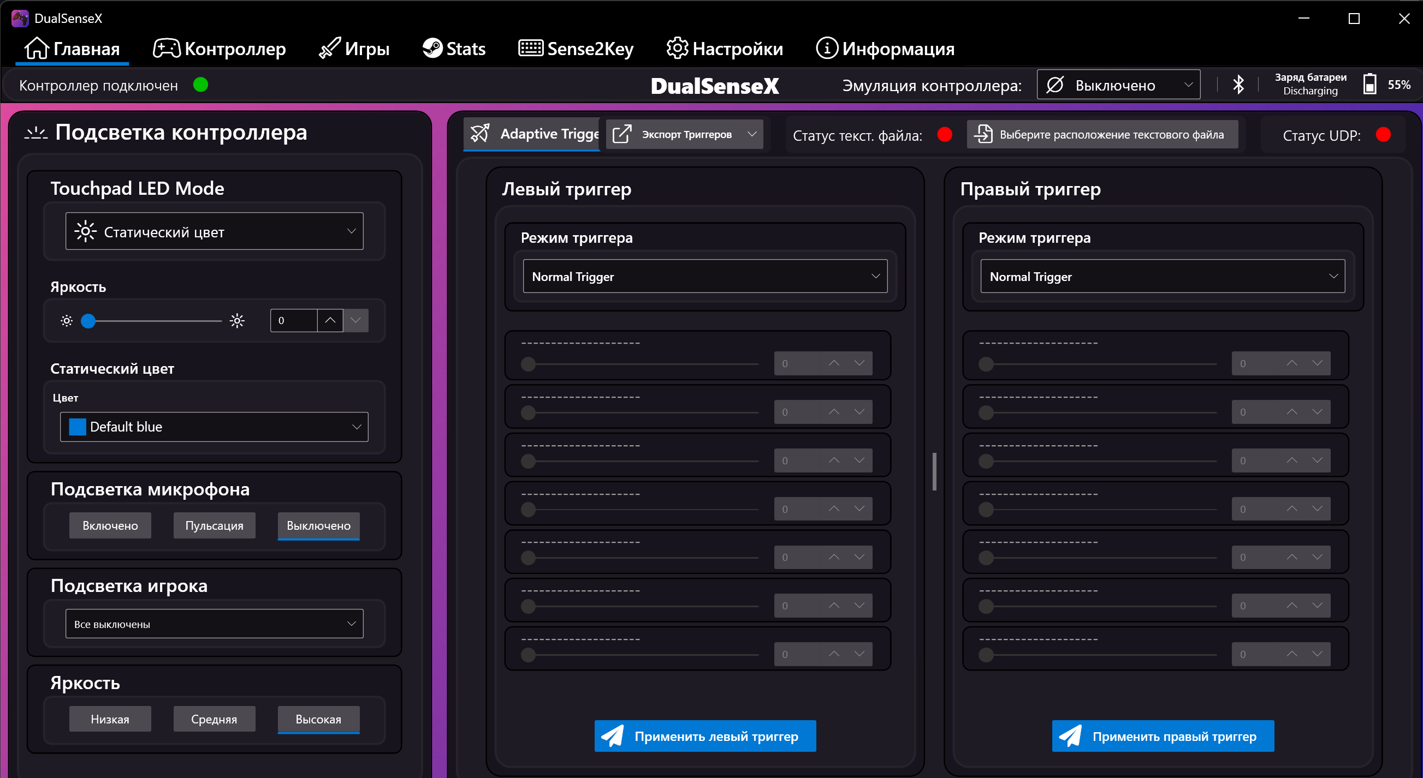Open the left trigger mode dropdown

tap(705, 276)
